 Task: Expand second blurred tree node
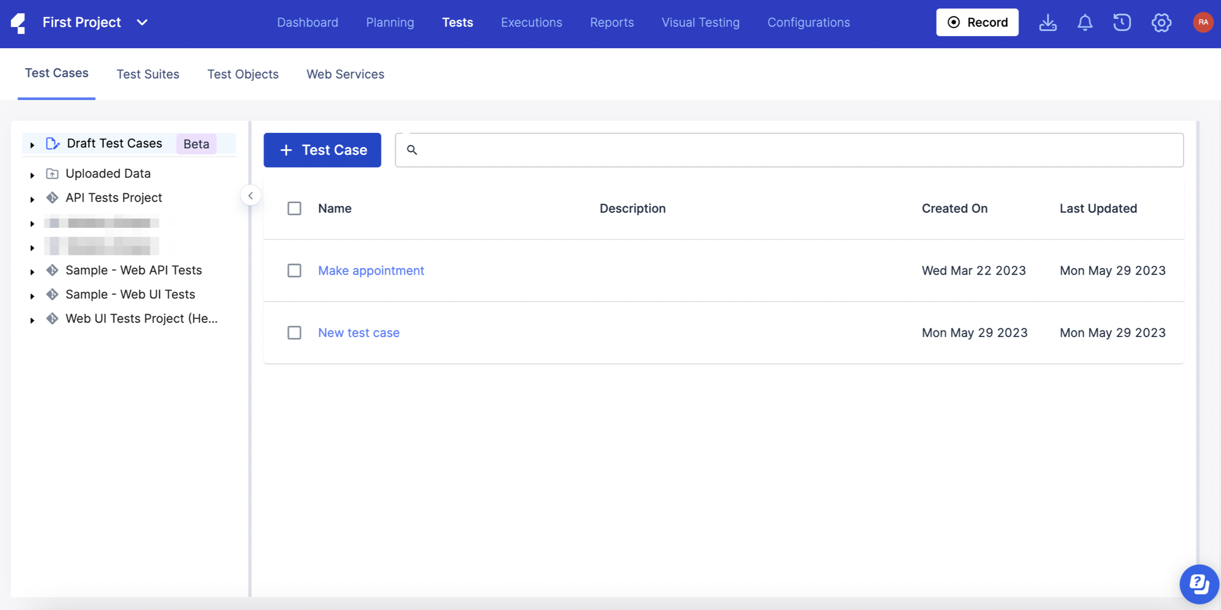pyautogui.click(x=32, y=248)
